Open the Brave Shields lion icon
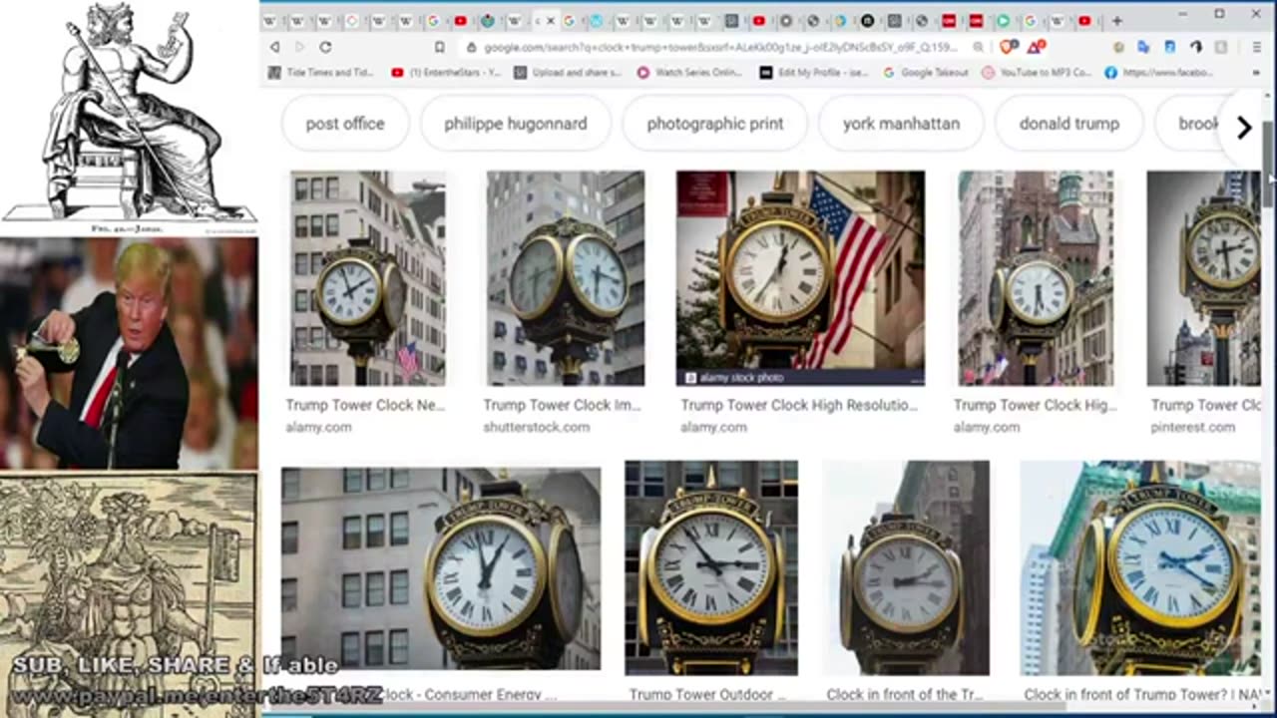The width and height of the screenshot is (1277, 718). 1008,47
